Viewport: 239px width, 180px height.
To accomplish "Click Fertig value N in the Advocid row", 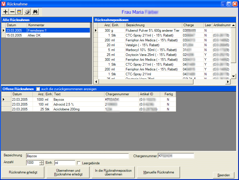I will pyautogui.click(x=168, y=104).
